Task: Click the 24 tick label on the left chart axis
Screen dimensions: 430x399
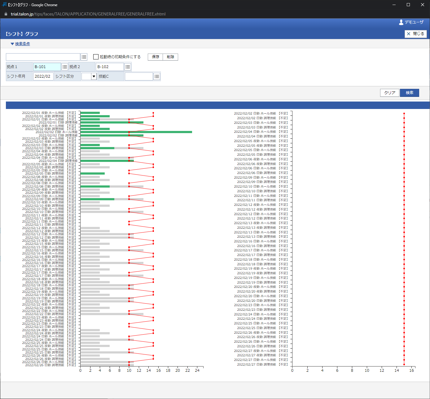Action: 197,371
